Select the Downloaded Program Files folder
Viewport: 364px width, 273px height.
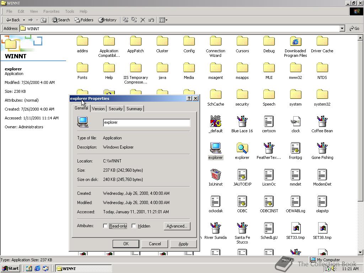click(295, 47)
